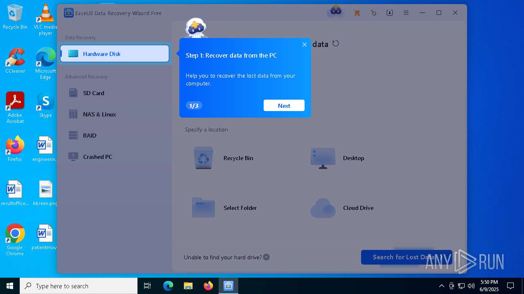Choose Cloud Drive location icon

[323, 208]
